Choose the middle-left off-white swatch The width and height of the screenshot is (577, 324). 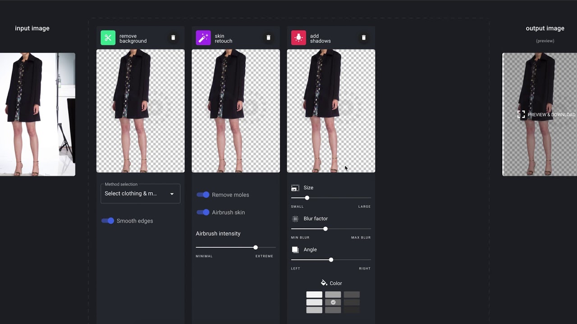pos(314,302)
